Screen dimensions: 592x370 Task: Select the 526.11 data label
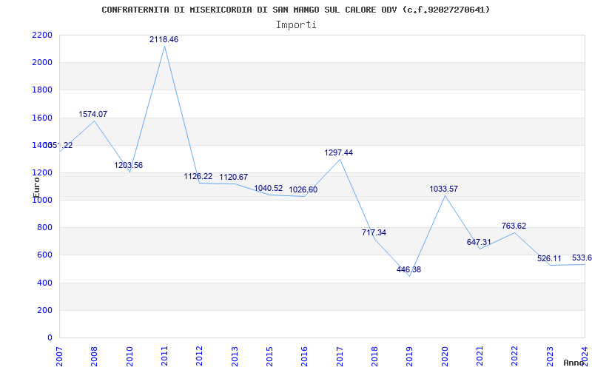click(549, 259)
